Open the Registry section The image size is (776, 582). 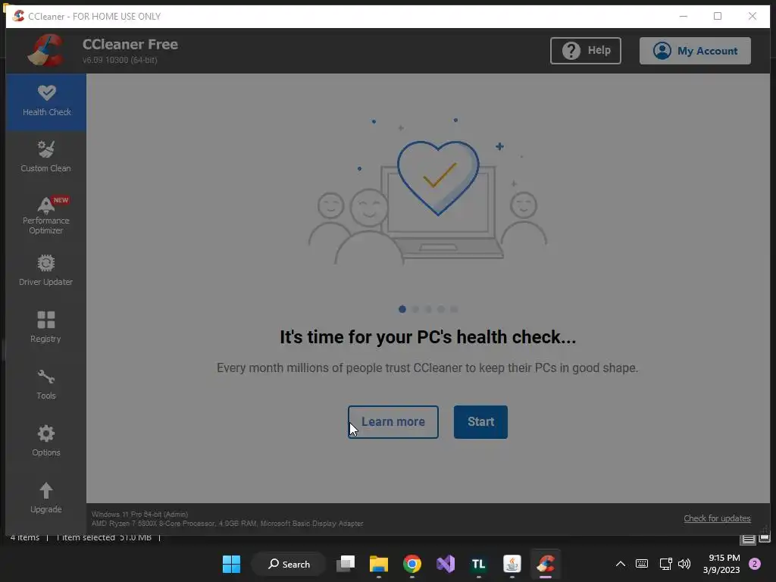46,327
